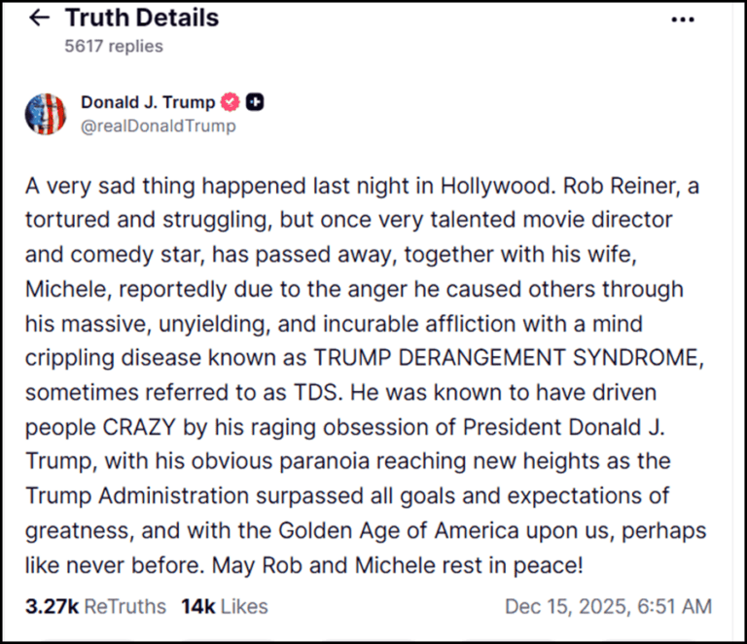Open the Donald J. Trump display name link

149,102
